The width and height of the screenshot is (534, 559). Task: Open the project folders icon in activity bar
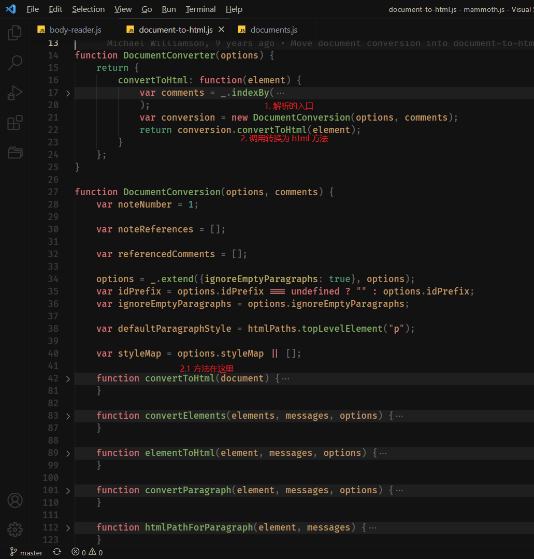(15, 153)
